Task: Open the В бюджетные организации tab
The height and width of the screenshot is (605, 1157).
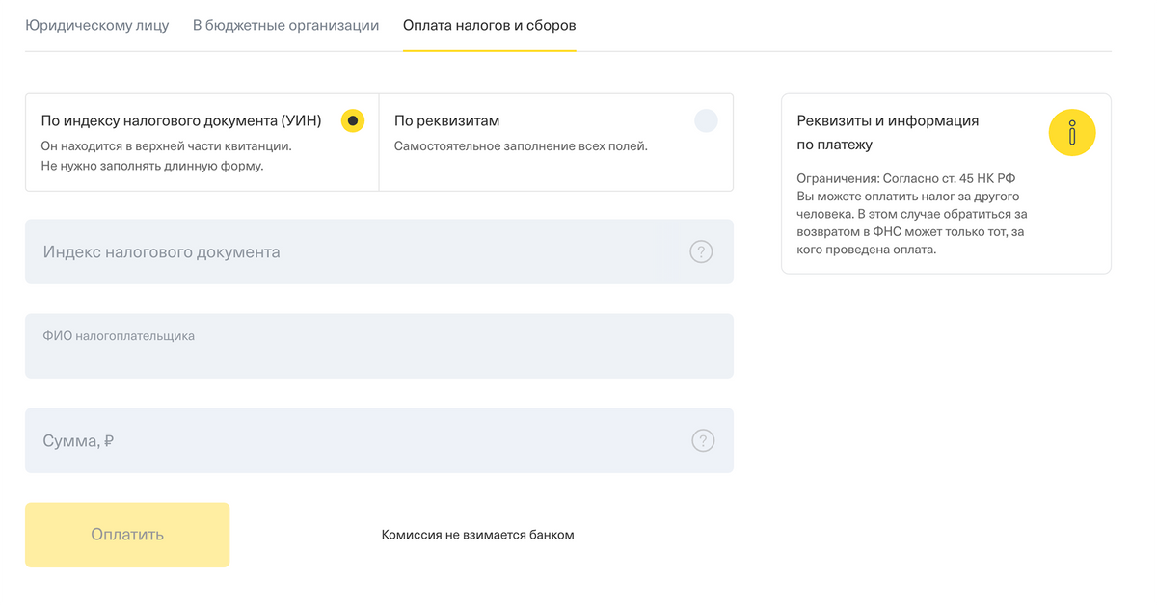Action: point(285,26)
